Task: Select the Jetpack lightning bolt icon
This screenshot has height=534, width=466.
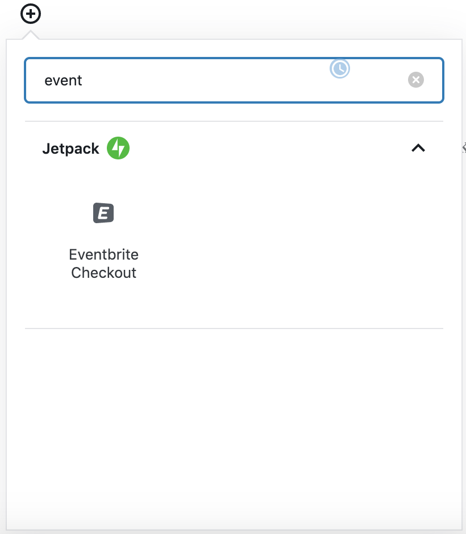Action: 118,148
